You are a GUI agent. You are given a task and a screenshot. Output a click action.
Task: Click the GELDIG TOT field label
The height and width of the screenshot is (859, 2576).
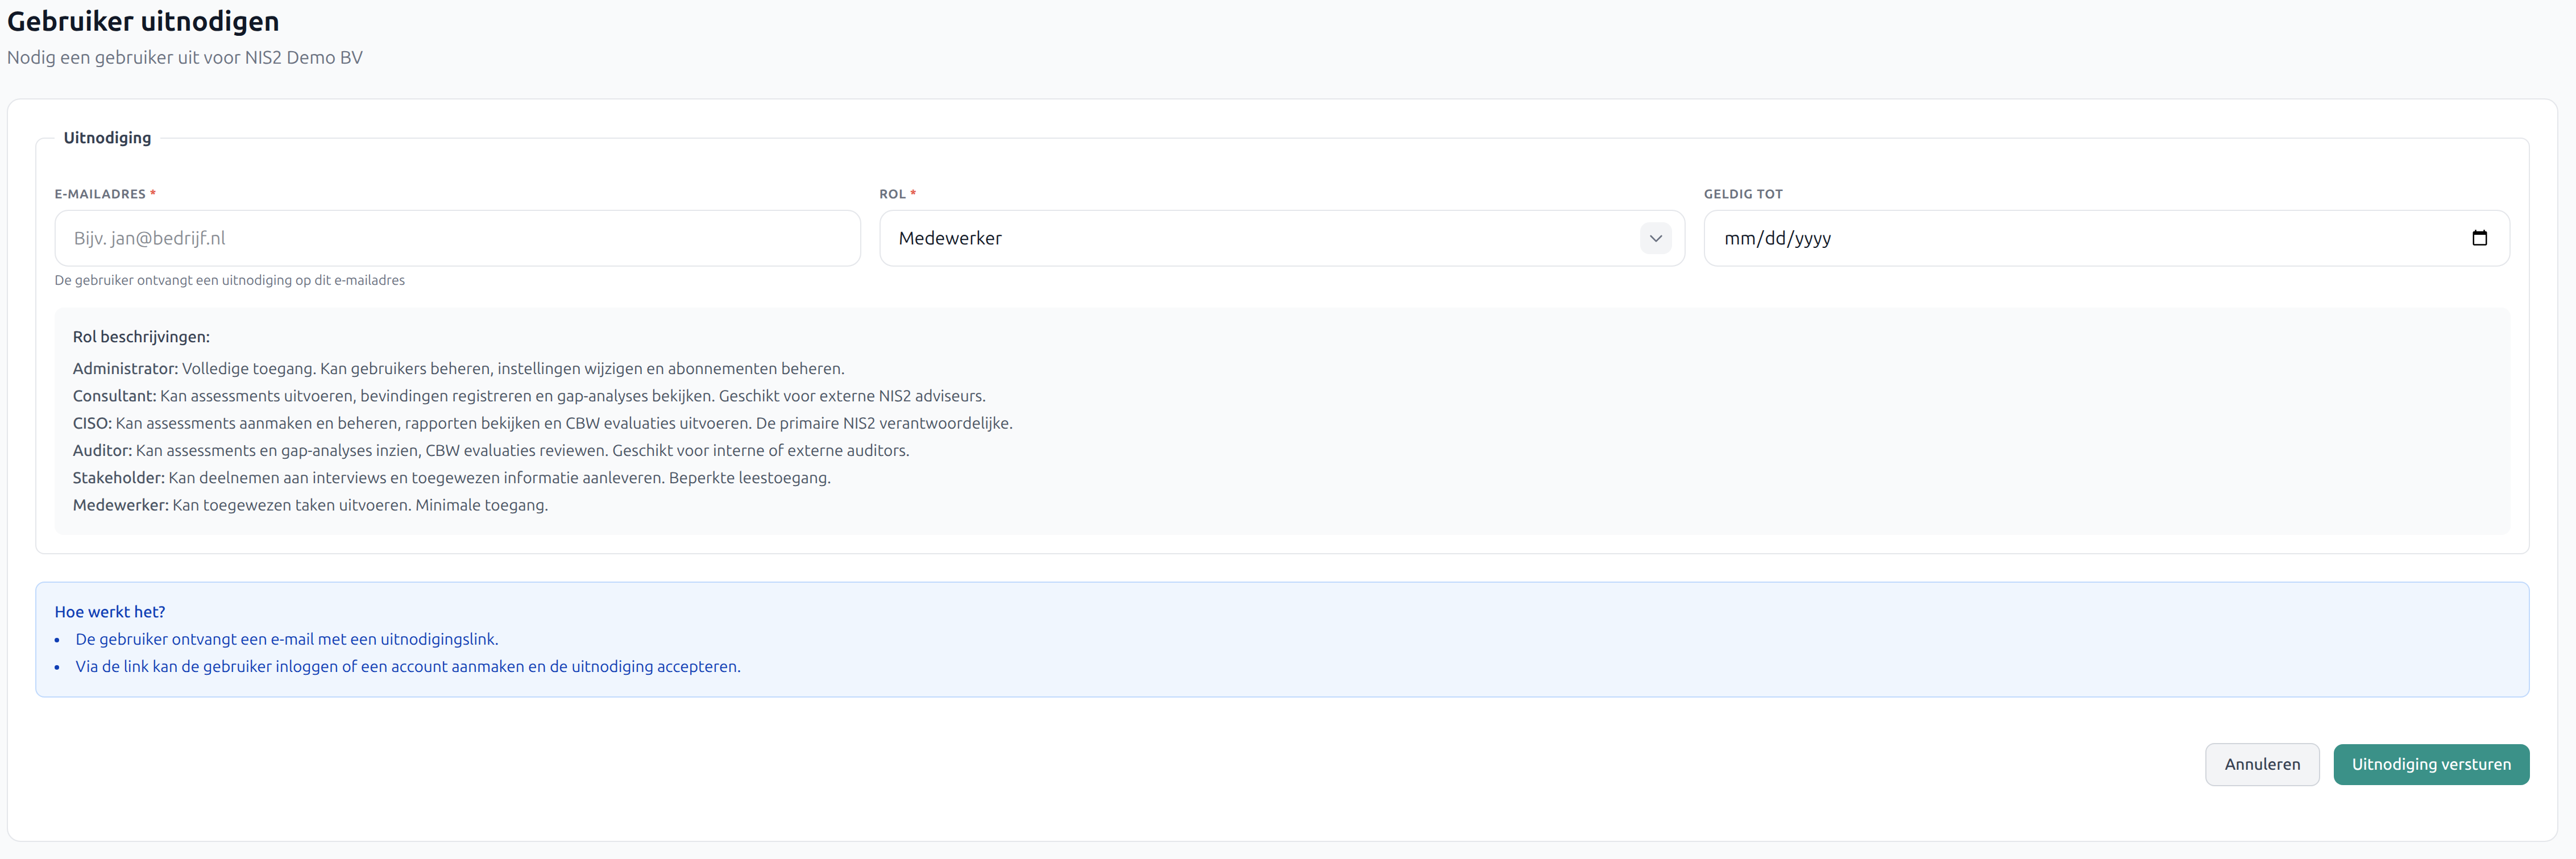(x=1743, y=194)
